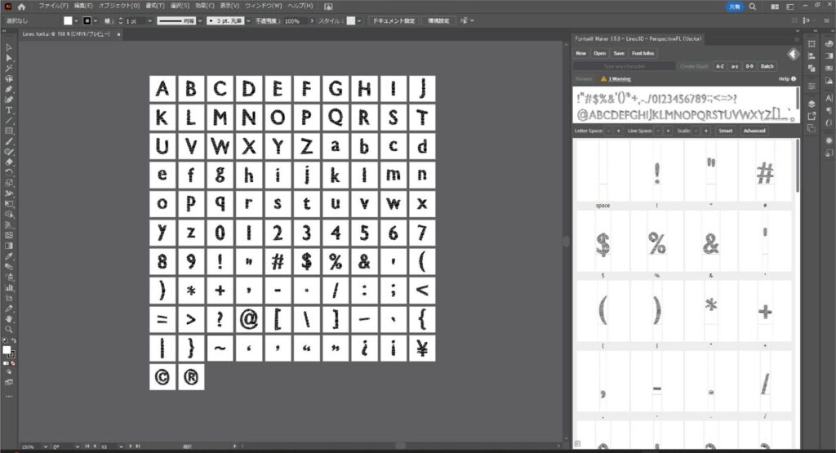Click the Home icon
This screenshot has height=453, width=836.
tap(21, 7)
